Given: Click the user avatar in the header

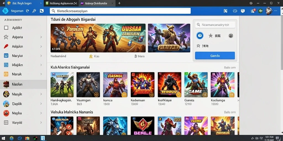Looking at the screenshot, I should coord(269,11).
